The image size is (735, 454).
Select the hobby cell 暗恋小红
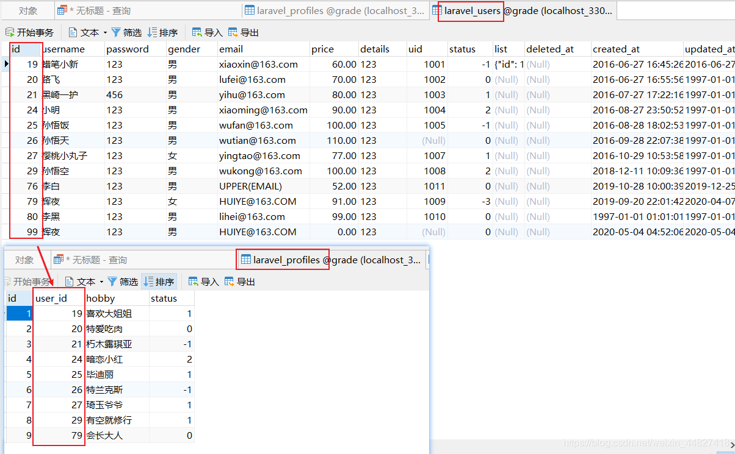coord(117,359)
